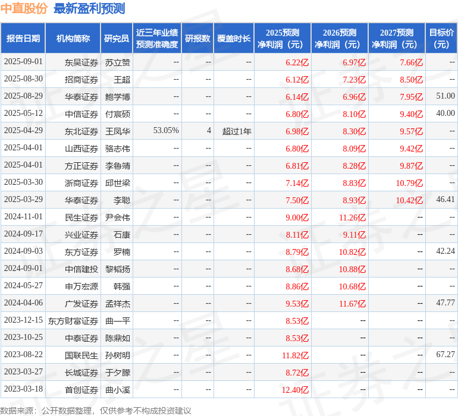This screenshot has width=458, height=416.
Task: Click the date 2025-08-29
Action: (x=23, y=96)
